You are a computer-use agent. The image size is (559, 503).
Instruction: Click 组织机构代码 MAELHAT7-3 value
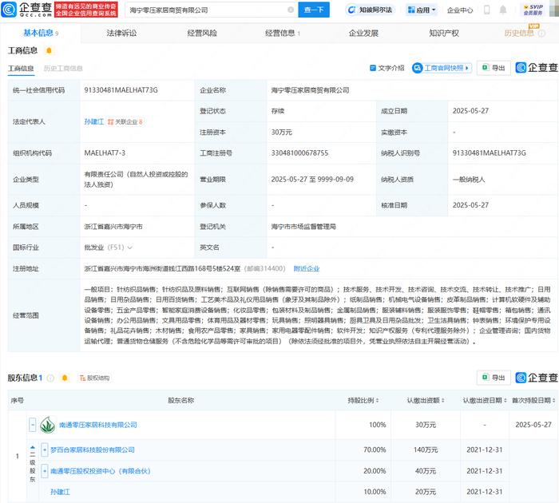coord(105,153)
